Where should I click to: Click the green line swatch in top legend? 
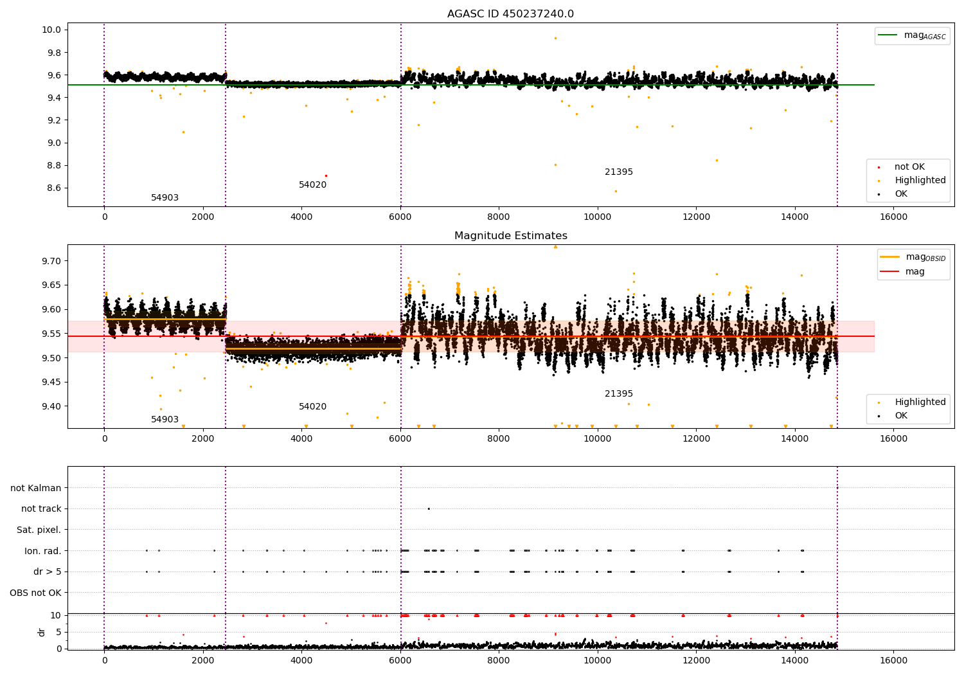pyautogui.click(x=889, y=35)
